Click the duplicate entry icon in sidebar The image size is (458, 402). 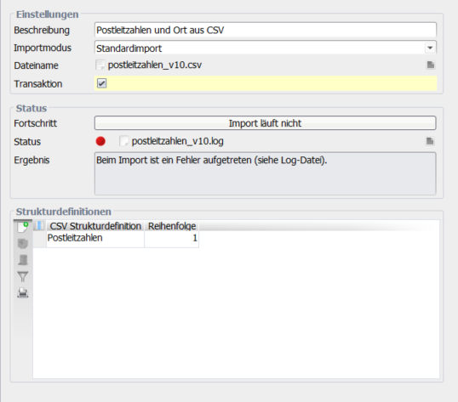click(x=23, y=243)
